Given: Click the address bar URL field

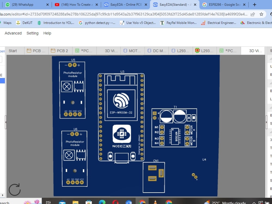Looking at the screenshot, I should 123,14.
